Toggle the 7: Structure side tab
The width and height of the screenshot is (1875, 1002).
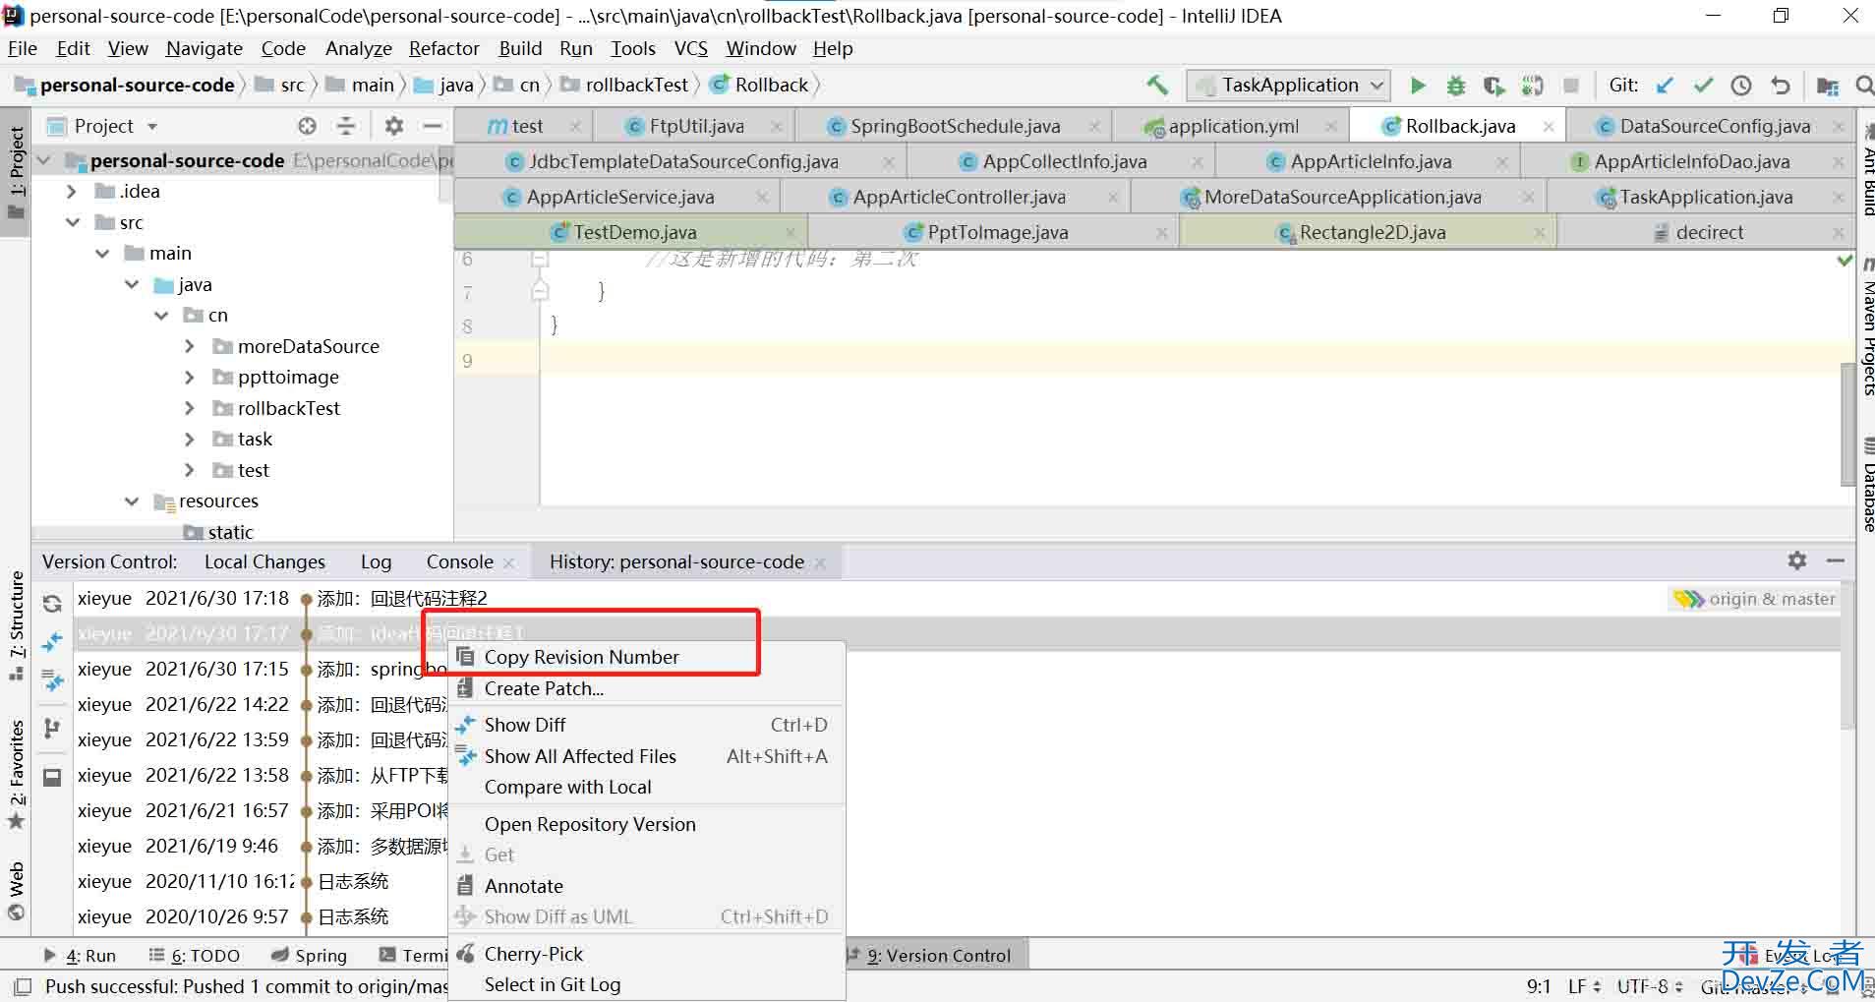(16, 625)
